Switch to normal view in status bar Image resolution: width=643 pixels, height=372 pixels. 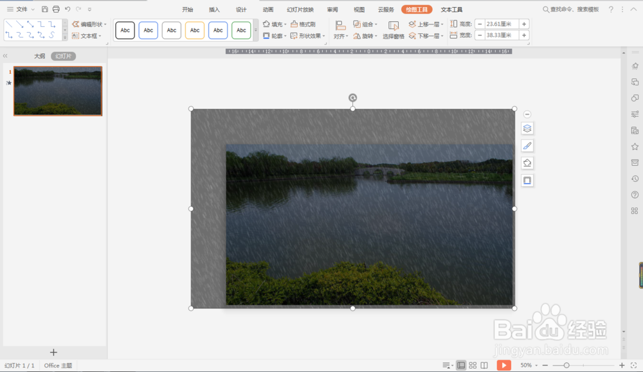click(461, 365)
